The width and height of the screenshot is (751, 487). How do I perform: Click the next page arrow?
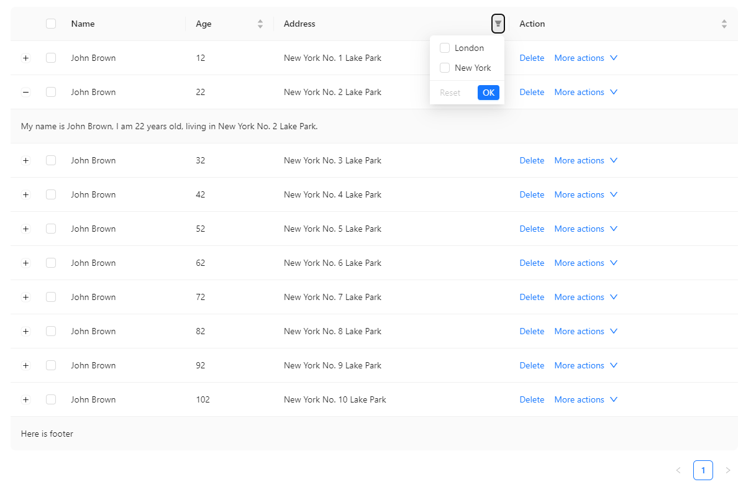pyautogui.click(x=728, y=470)
